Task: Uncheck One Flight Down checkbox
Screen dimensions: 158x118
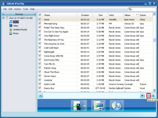Action: pos(40,35)
